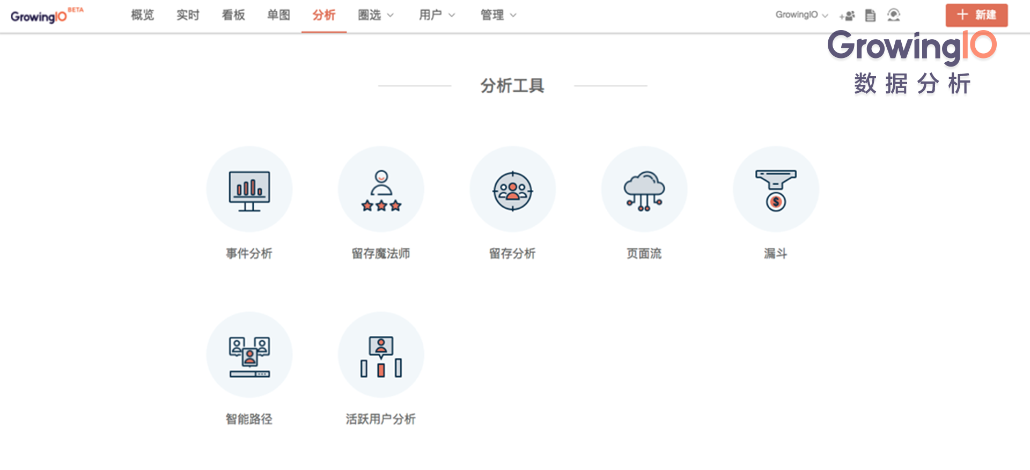1030x470 pixels.
Task: Open the 事件分析 event analysis icon
Action: point(249,190)
